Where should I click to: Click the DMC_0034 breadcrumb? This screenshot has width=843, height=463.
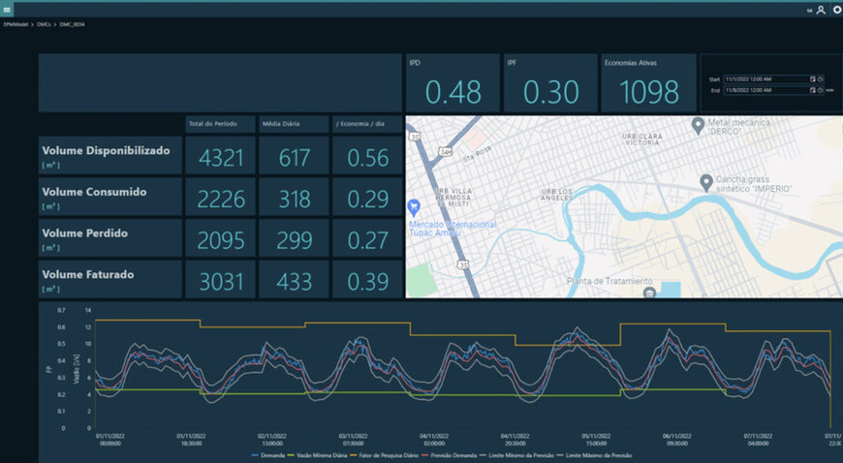pyautogui.click(x=72, y=25)
